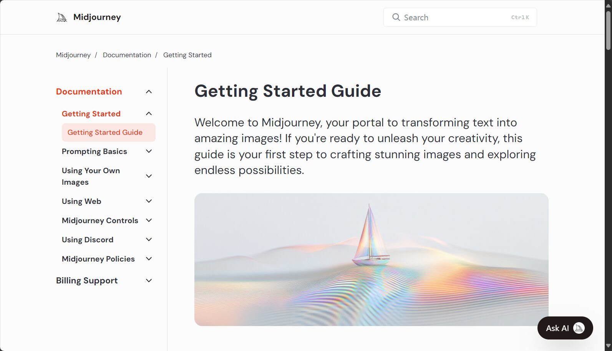This screenshot has height=351, width=612.
Task: Open the Ask AI chat button
Action: tap(565, 328)
